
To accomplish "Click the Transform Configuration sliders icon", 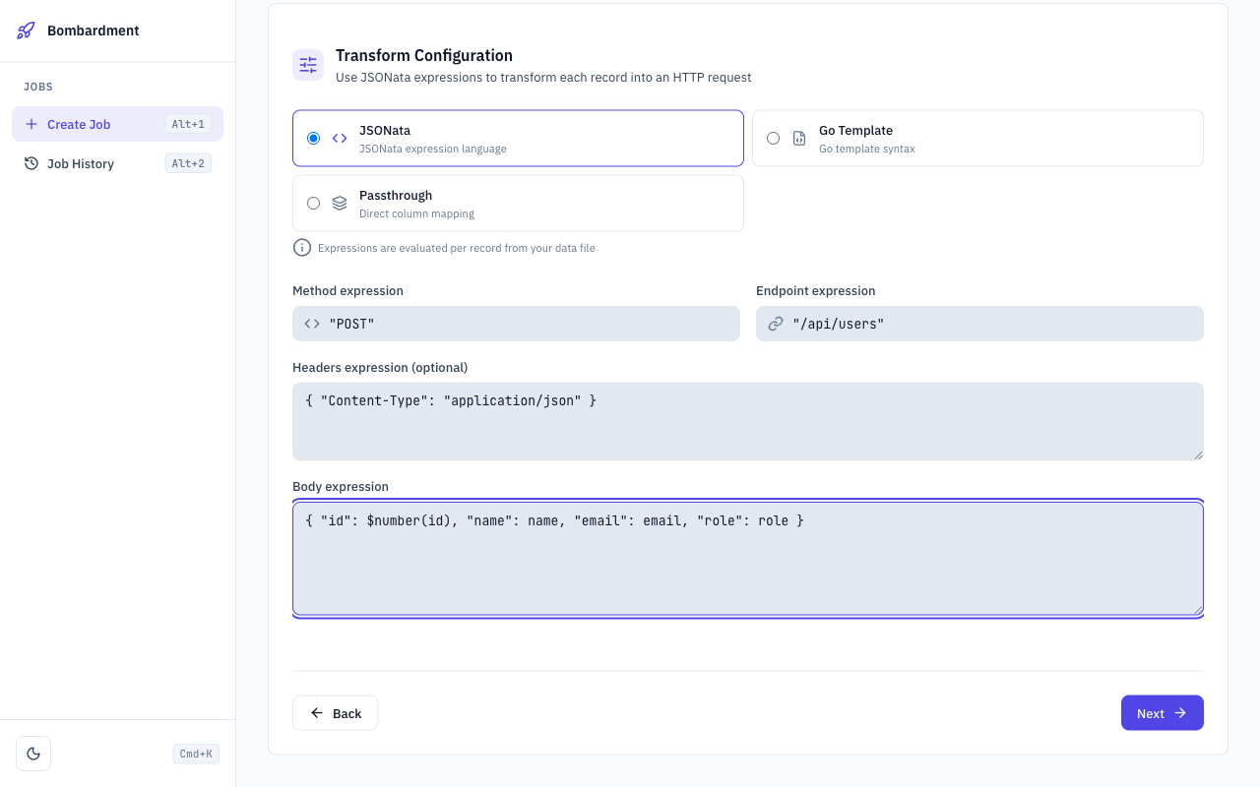I will pyautogui.click(x=308, y=64).
